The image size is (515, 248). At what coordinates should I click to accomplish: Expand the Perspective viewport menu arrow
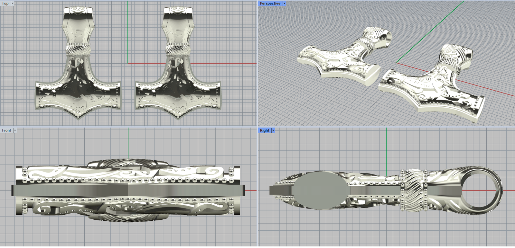(284, 4)
